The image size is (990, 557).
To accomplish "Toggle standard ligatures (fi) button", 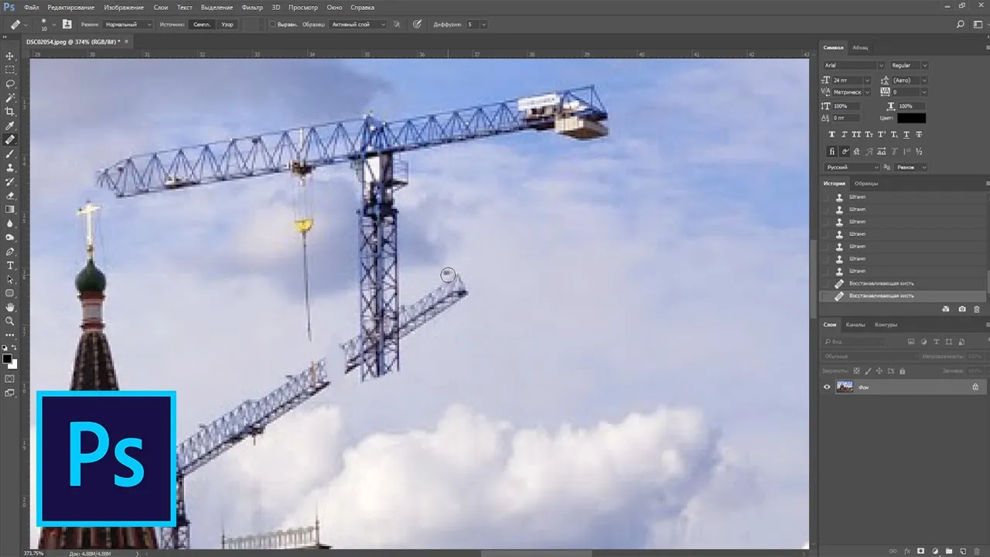I will point(832,151).
